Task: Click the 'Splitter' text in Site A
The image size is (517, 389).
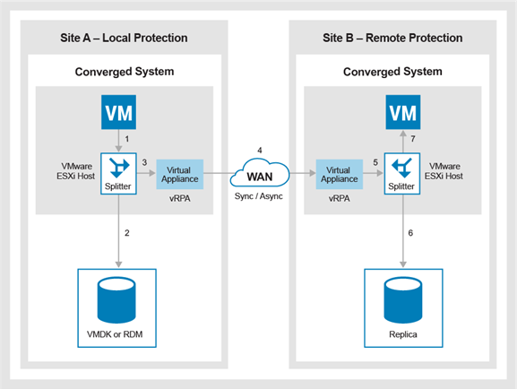Action: pos(118,186)
